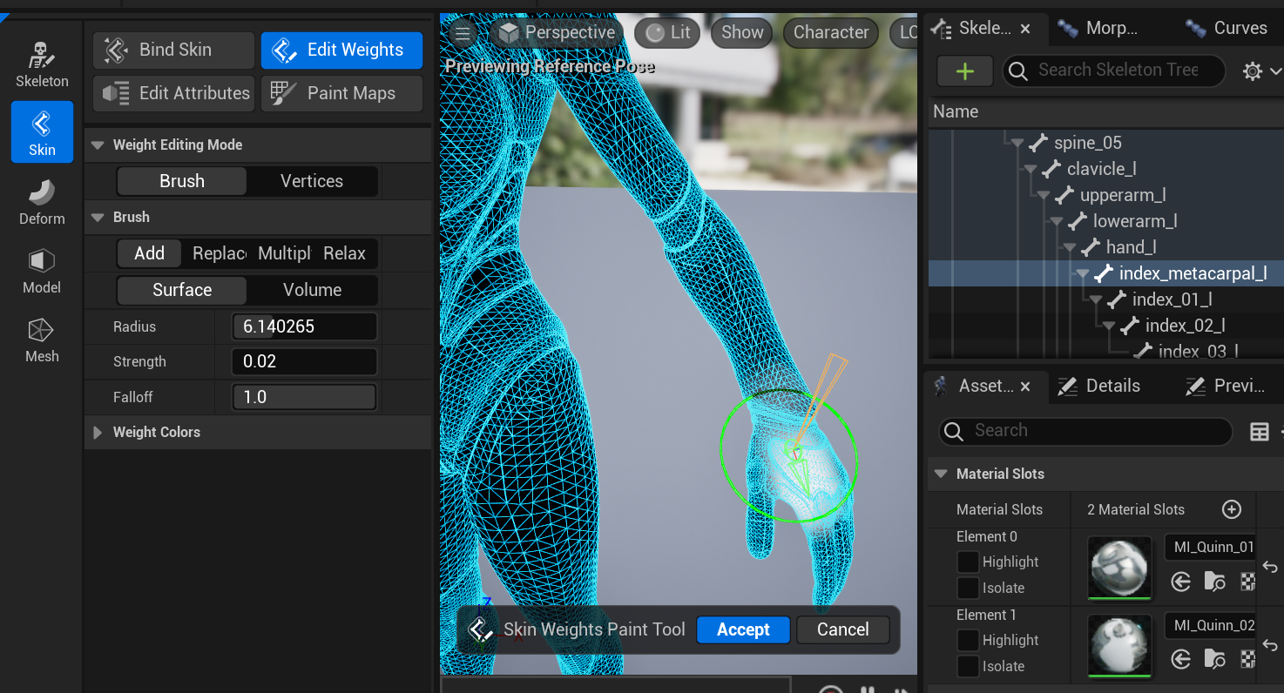1284x693 pixels.
Task: Open the Edit Attributes tool
Action: (174, 93)
